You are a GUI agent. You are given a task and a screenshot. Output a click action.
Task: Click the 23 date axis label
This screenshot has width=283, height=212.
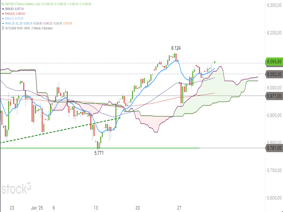click(x=12, y=208)
